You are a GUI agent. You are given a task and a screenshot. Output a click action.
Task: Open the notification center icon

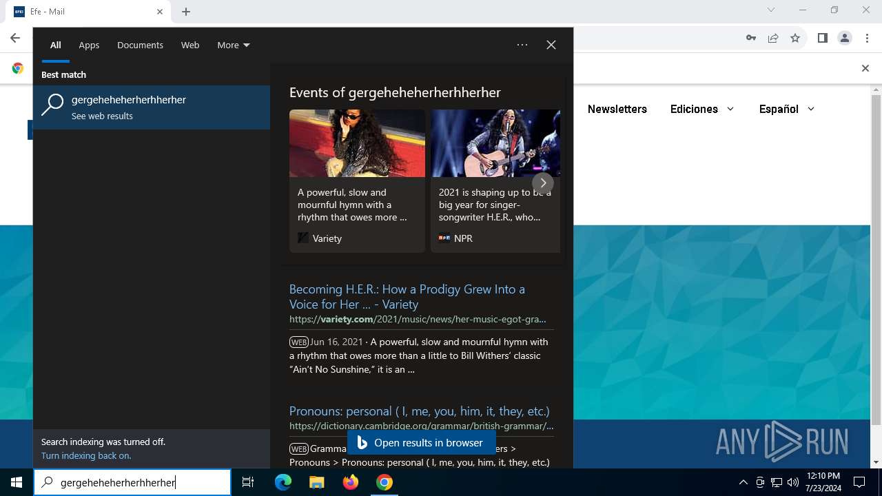pyautogui.click(x=859, y=482)
